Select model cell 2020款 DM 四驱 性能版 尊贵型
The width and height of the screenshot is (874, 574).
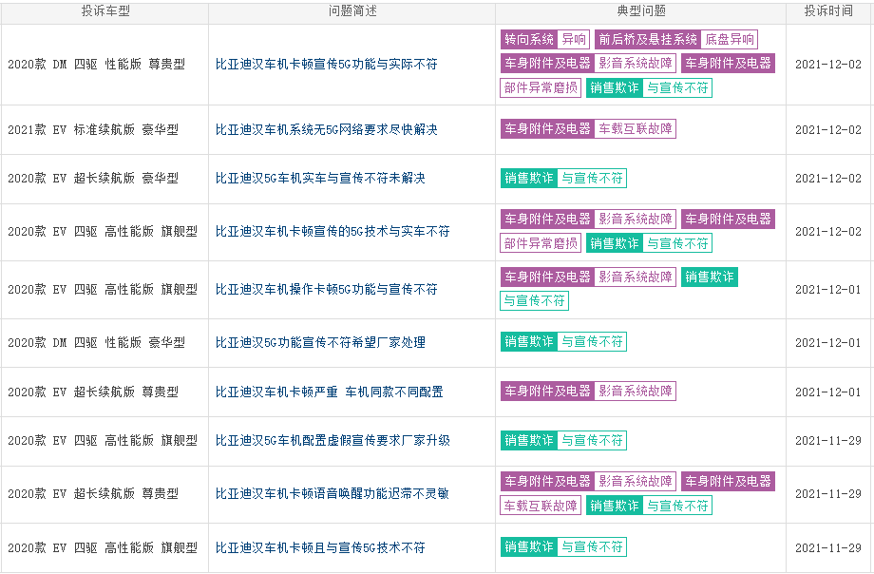click(97, 65)
